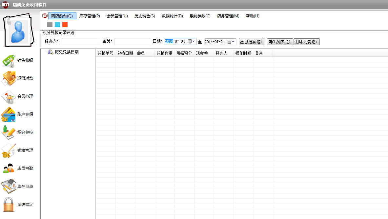Open the 数据统计(D) menu
This screenshot has height=219, width=388.
coord(172,16)
